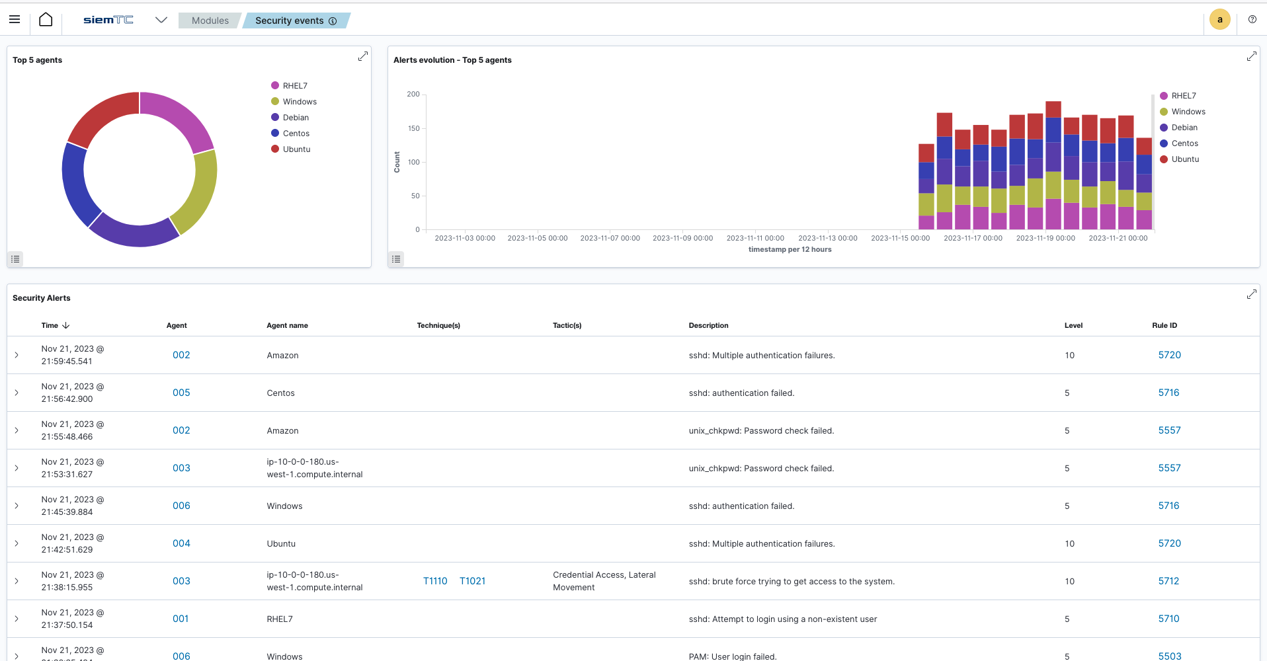1267x661 pixels.
Task: Click the user avatar 'a'
Action: (x=1219, y=20)
